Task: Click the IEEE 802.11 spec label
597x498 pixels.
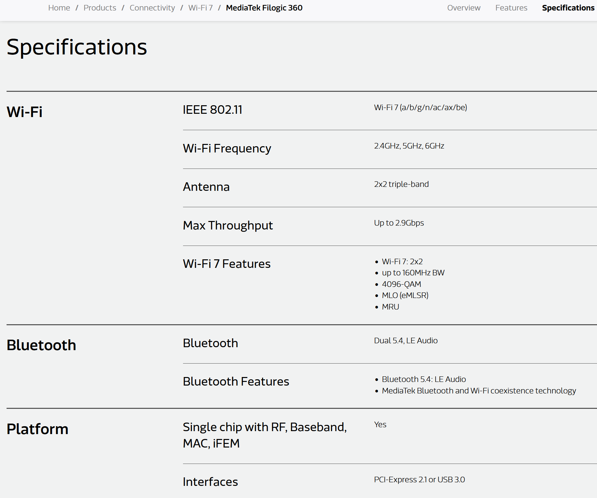Action: [212, 110]
